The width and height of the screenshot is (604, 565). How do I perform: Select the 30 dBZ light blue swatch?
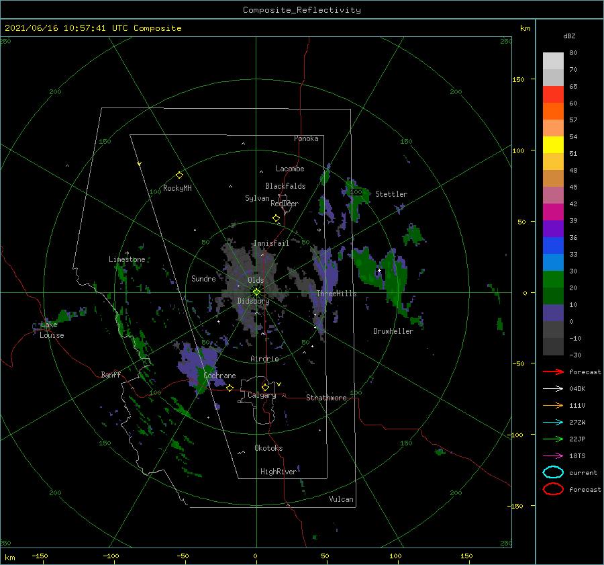(553, 263)
